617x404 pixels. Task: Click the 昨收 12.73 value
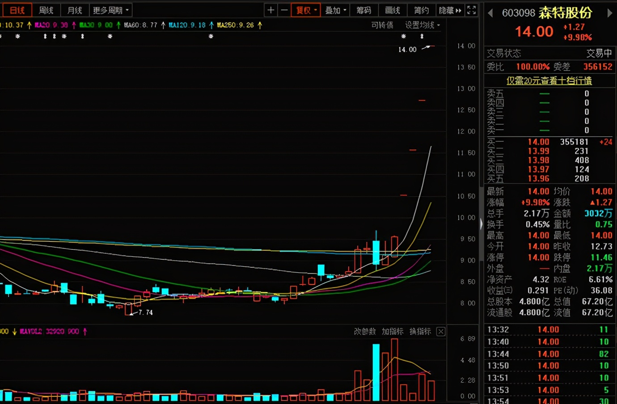601,246
